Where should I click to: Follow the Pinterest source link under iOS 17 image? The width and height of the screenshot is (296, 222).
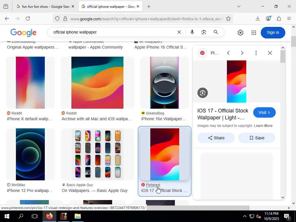(153, 185)
